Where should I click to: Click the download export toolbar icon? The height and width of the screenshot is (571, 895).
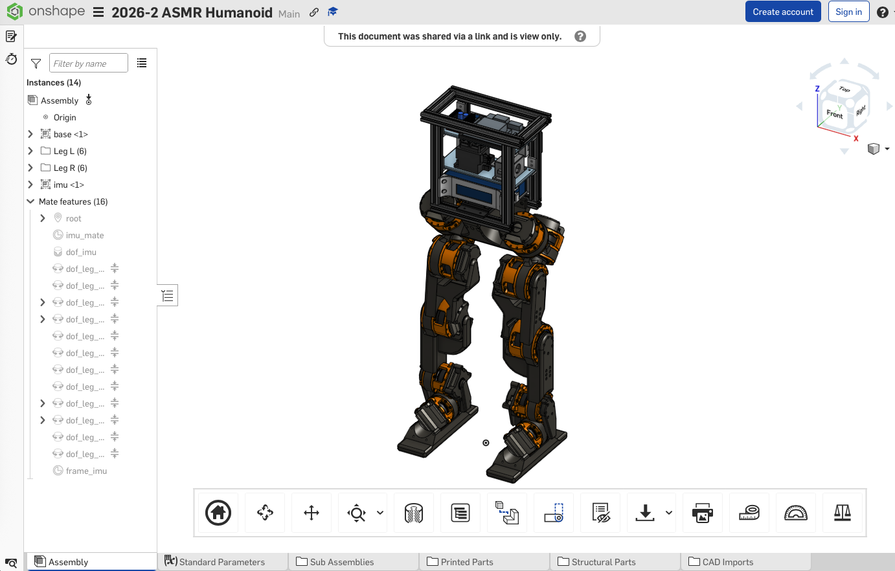point(645,513)
